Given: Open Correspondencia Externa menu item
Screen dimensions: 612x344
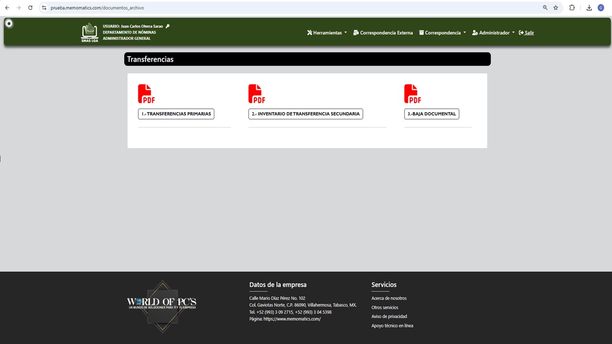Looking at the screenshot, I should pyautogui.click(x=383, y=33).
